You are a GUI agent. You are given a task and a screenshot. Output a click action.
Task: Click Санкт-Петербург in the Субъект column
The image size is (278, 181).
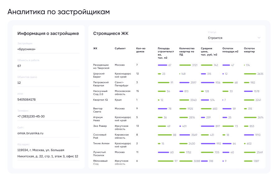coord(122,84)
